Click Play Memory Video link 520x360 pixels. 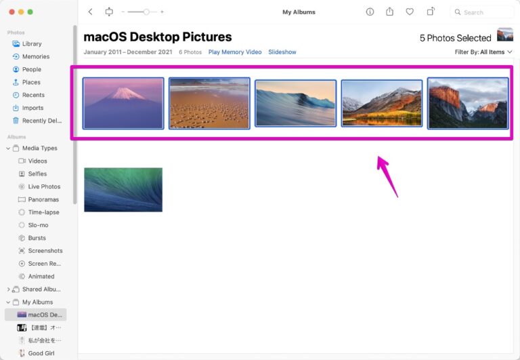235,52
